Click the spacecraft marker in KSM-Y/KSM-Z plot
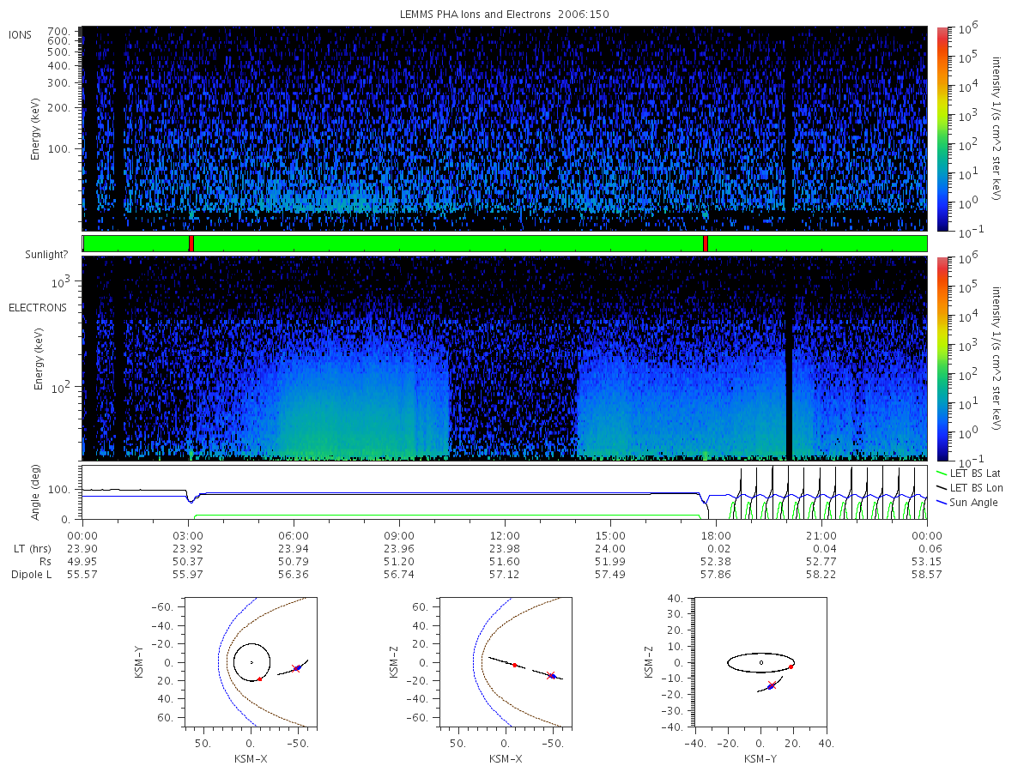 point(771,685)
